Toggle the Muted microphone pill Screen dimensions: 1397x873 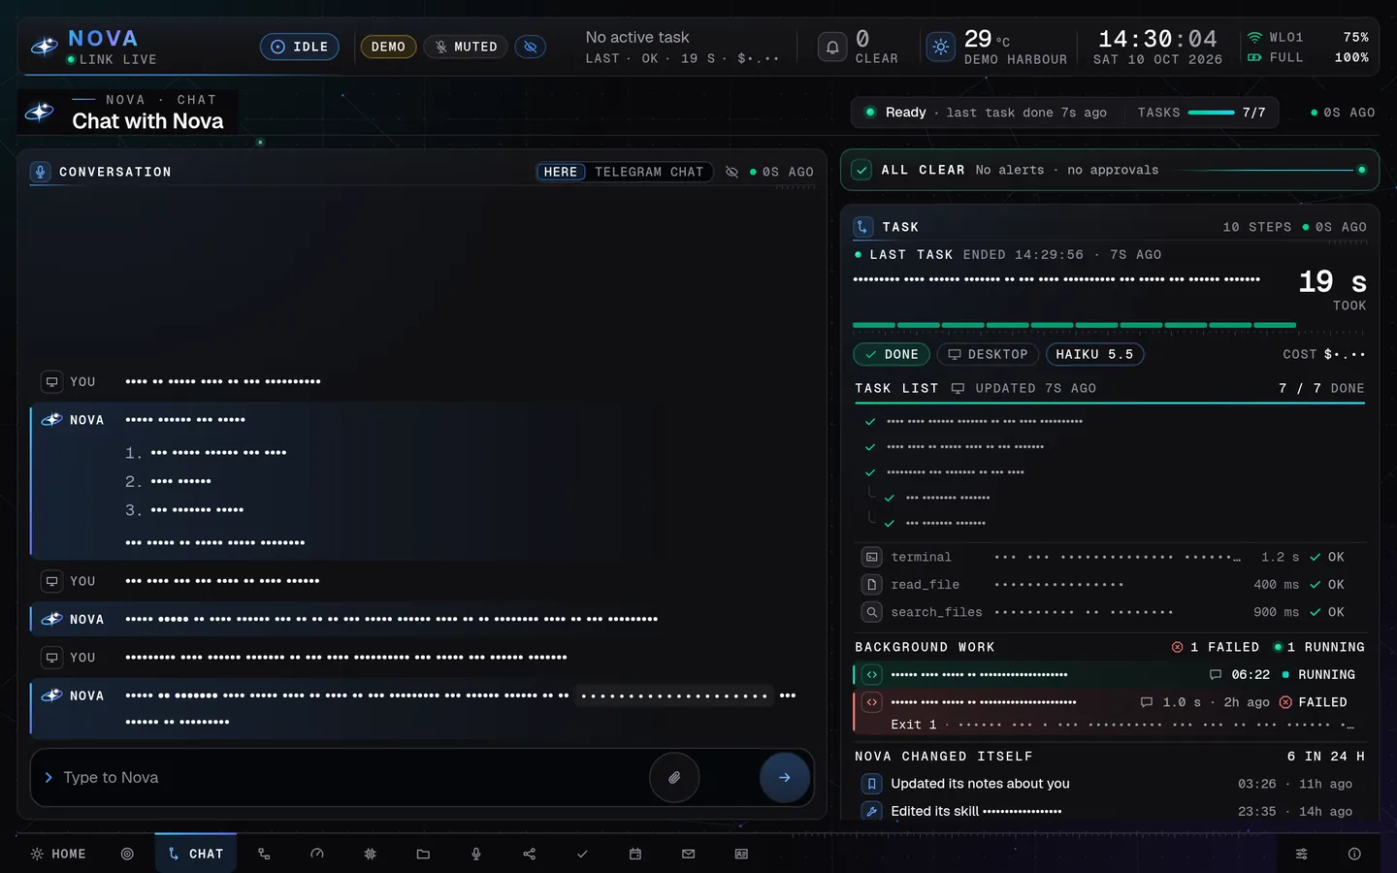pos(466,47)
